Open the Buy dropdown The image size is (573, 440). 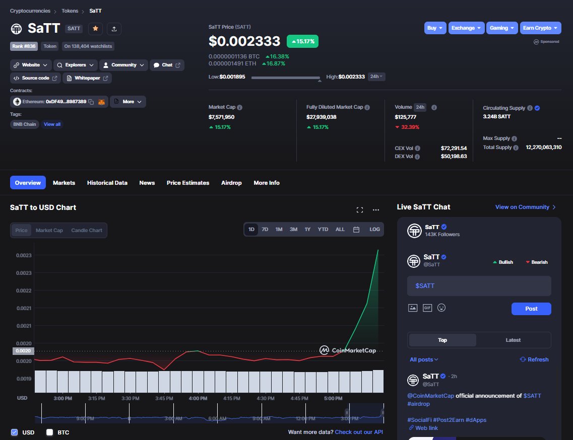pyautogui.click(x=435, y=28)
